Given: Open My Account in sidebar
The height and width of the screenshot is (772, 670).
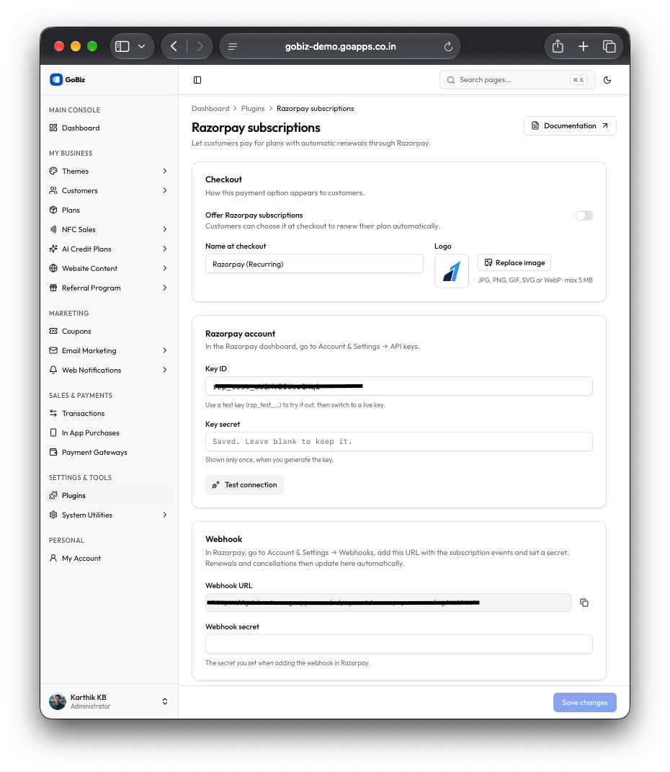Looking at the screenshot, I should click(109, 559).
